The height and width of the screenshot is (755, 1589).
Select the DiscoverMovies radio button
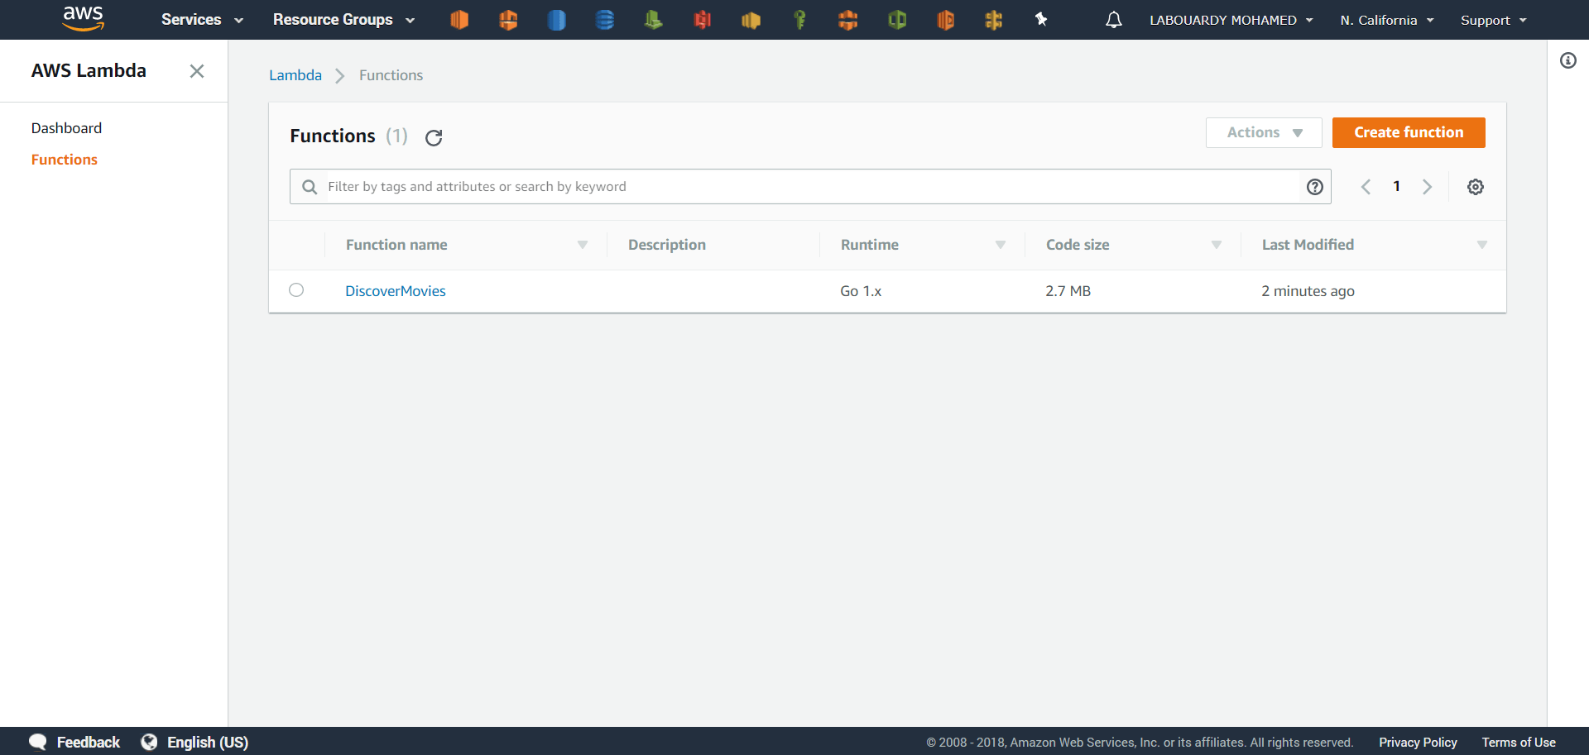coord(296,290)
